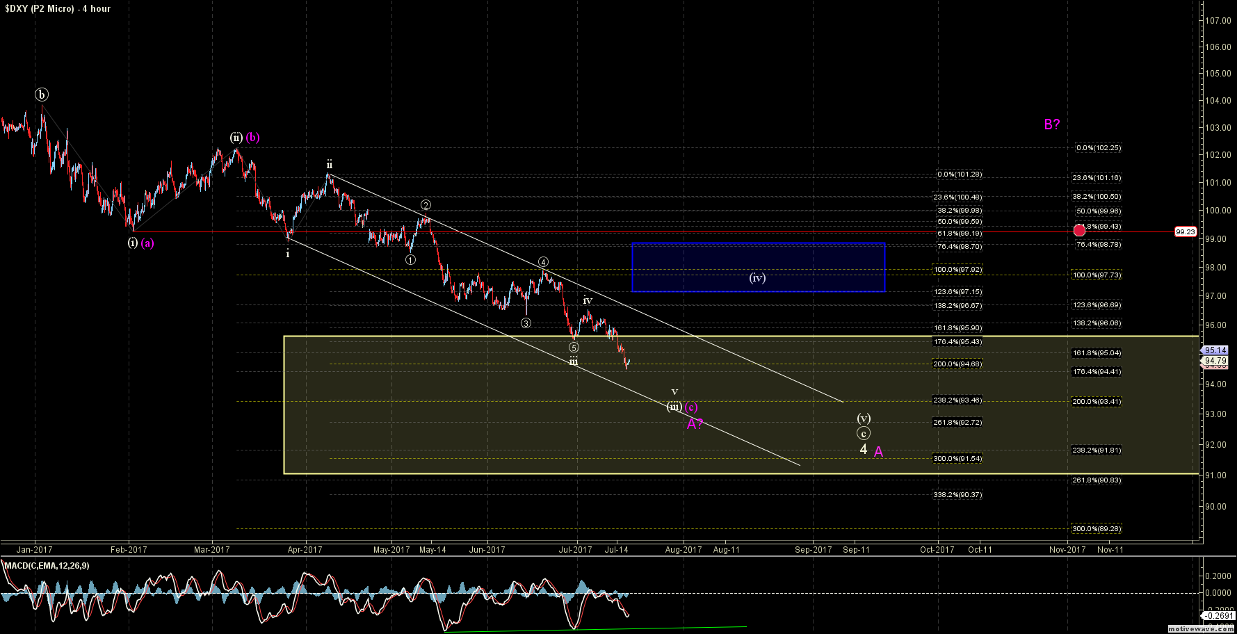Image resolution: width=1237 pixels, height=634 pixels.
Task: Select the white ii wave label
Action: 330,165
